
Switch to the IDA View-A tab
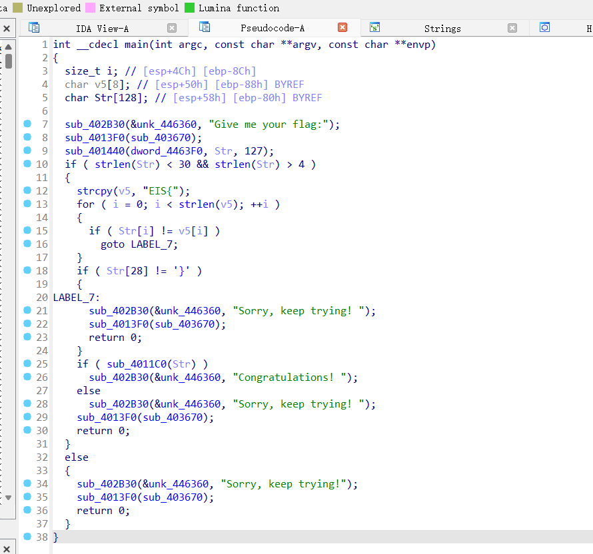(102, 29)
